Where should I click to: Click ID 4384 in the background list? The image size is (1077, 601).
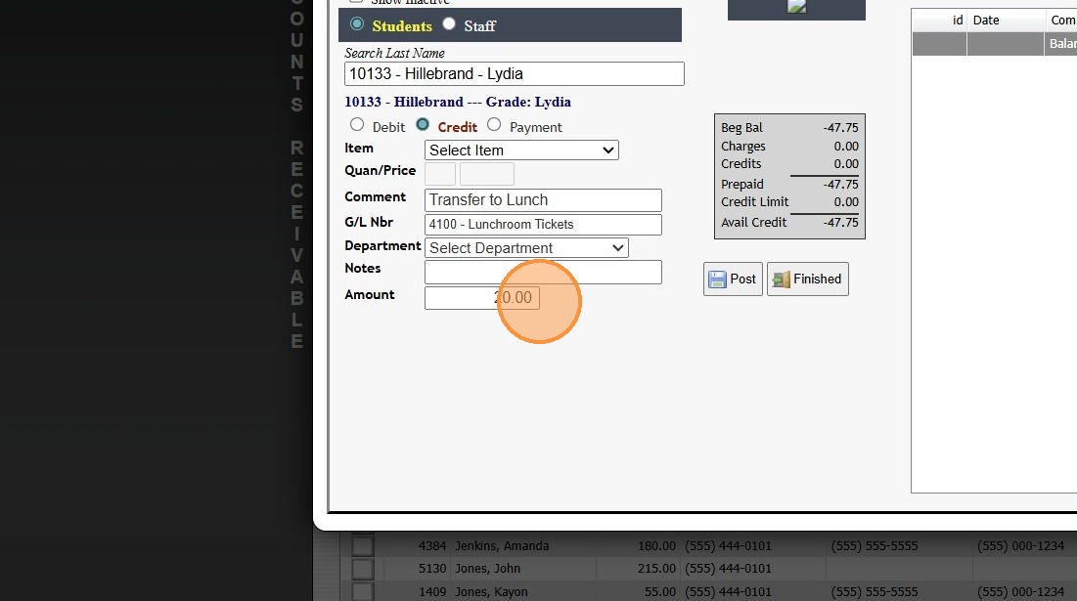click(432, 546)
